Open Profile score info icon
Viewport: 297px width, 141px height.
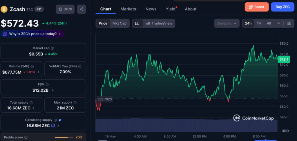26,137
